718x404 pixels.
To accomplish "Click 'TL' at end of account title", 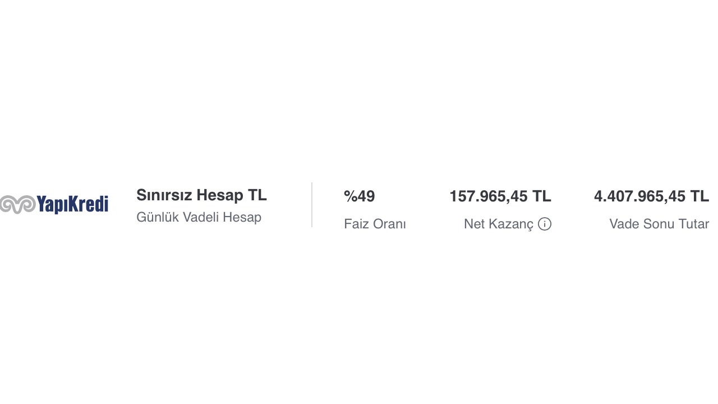I will click(257, 195).
